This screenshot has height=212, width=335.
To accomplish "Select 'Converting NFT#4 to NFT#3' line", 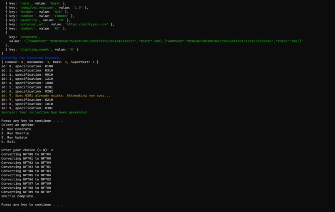I will tap(26, 171).
